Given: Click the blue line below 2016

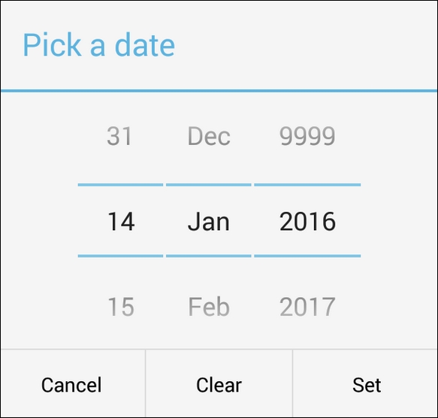Looking at the screenshot, I should pyautogui.click(x=307, y=256).
